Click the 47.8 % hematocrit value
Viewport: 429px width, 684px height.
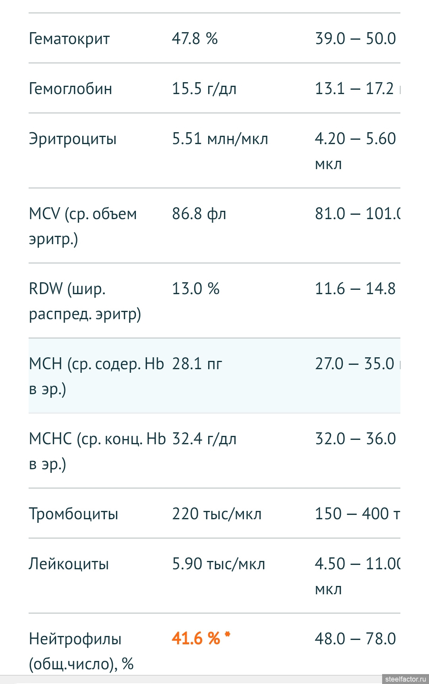coord(195,39)
